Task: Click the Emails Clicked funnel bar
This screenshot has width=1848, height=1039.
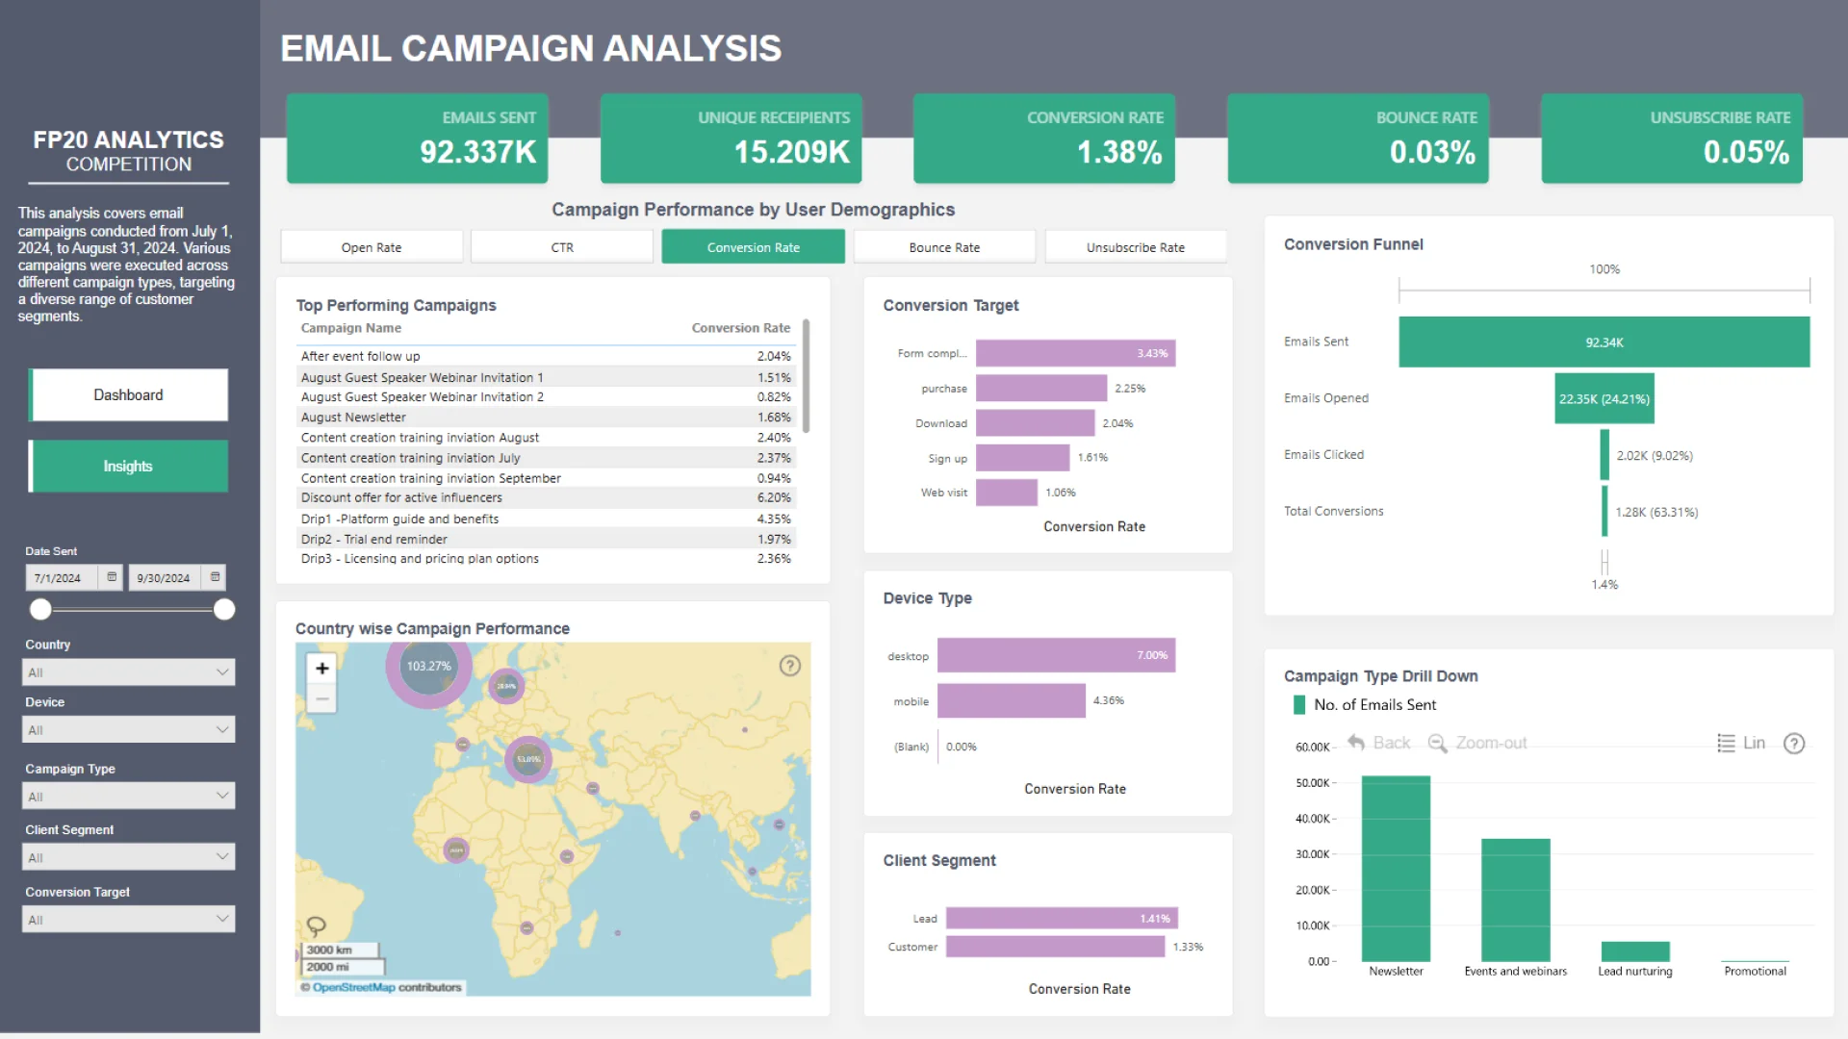Action: (x=1604, y=455)
